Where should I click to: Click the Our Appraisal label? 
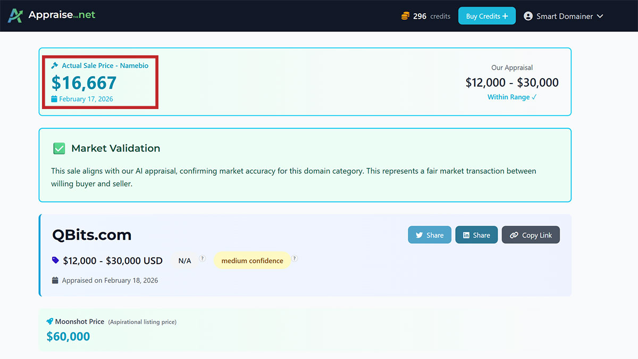click(512, 68)
